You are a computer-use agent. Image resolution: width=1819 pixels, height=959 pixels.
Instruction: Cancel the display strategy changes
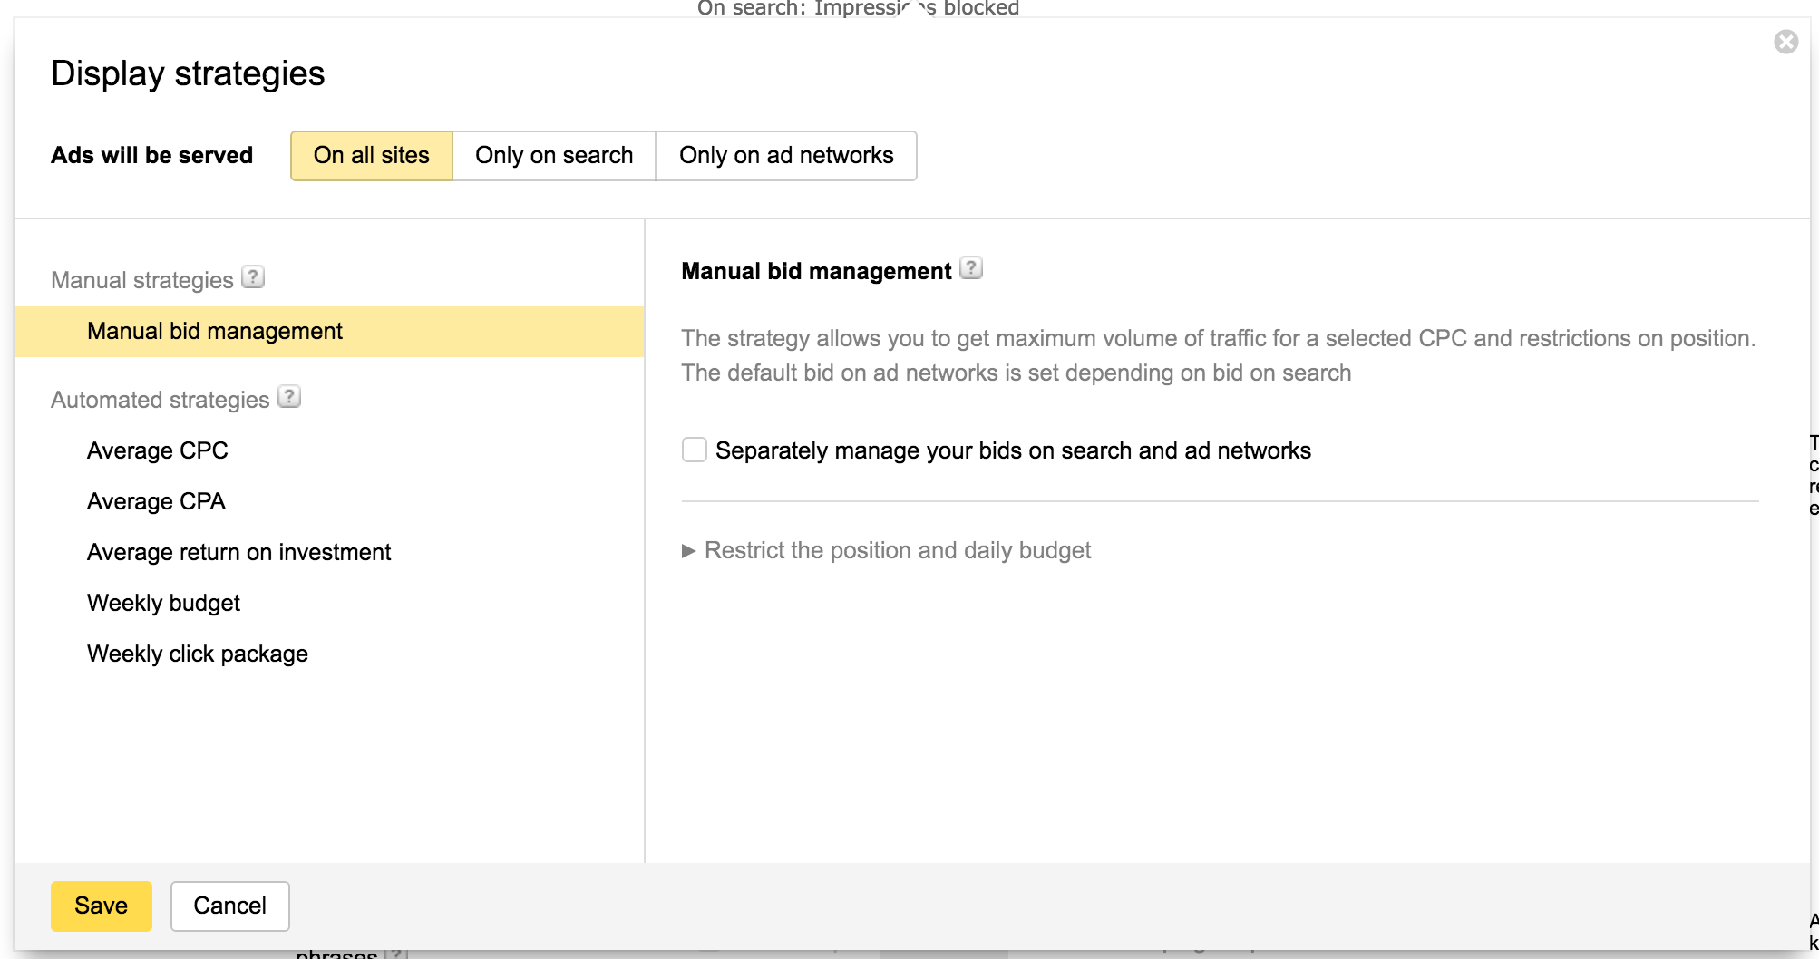coord(229,906)
